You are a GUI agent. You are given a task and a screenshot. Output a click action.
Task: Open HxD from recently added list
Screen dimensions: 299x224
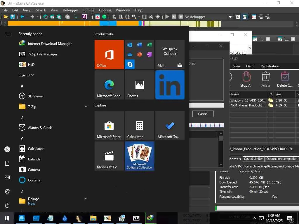(27, 64)
